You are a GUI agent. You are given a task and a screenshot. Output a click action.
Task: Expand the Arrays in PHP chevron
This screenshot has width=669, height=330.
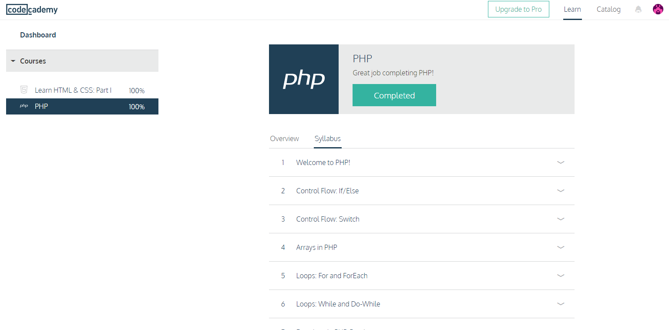(561, 247)
